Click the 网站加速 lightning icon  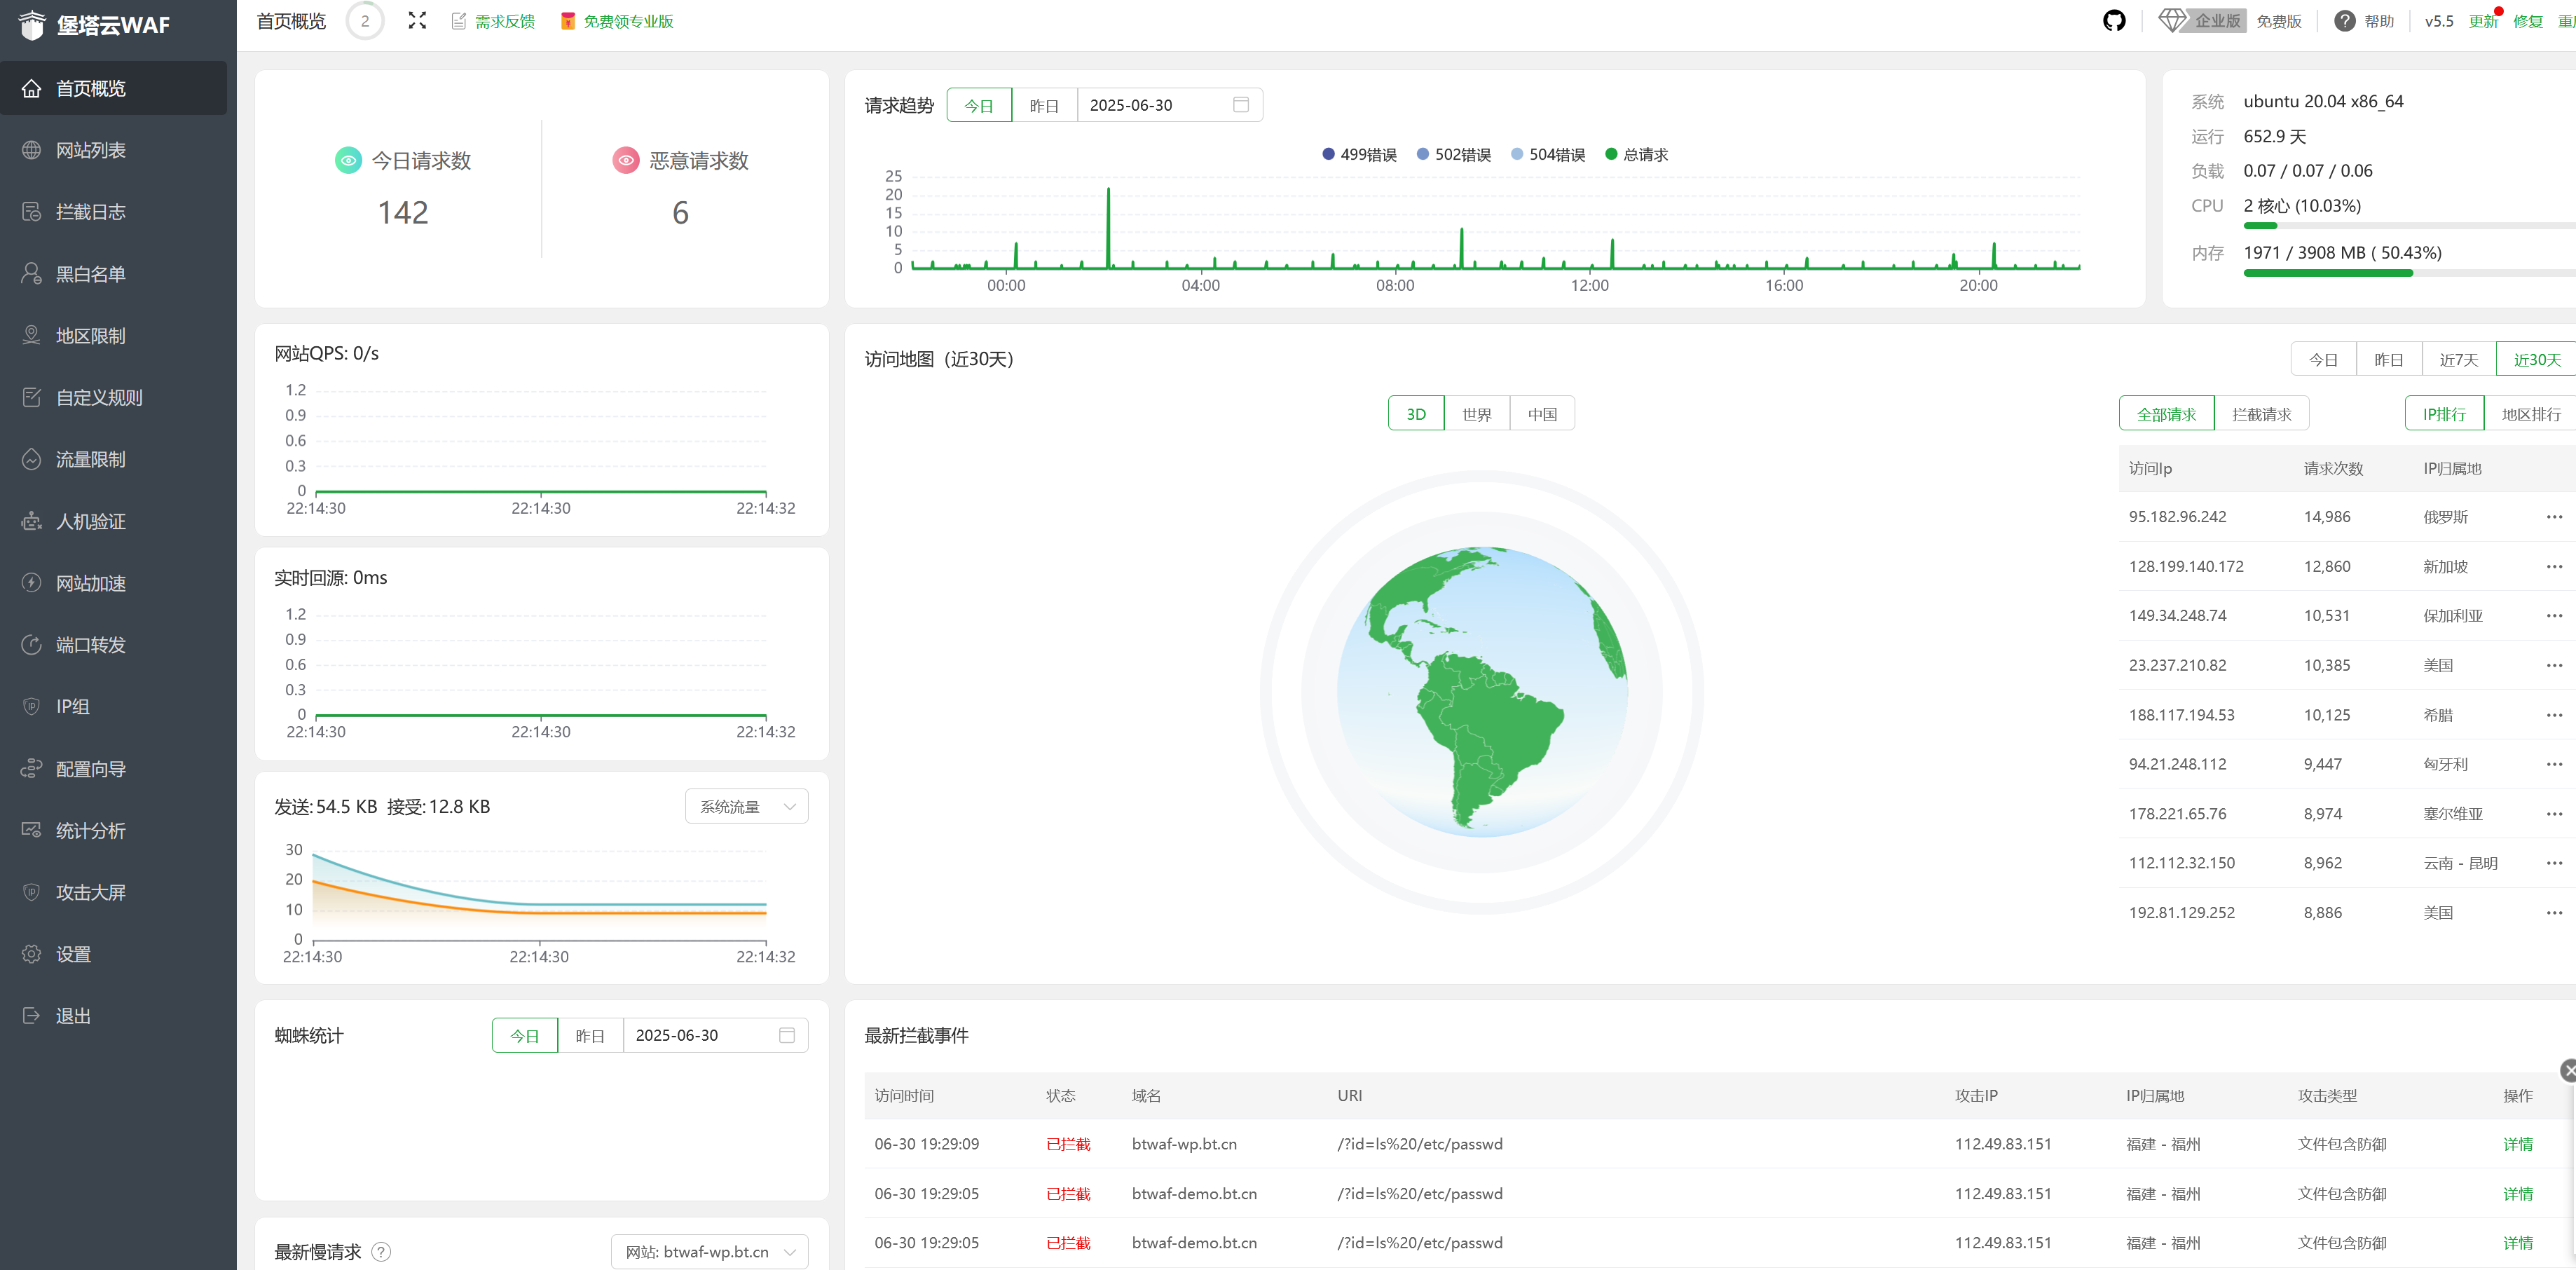click(32, 583)
